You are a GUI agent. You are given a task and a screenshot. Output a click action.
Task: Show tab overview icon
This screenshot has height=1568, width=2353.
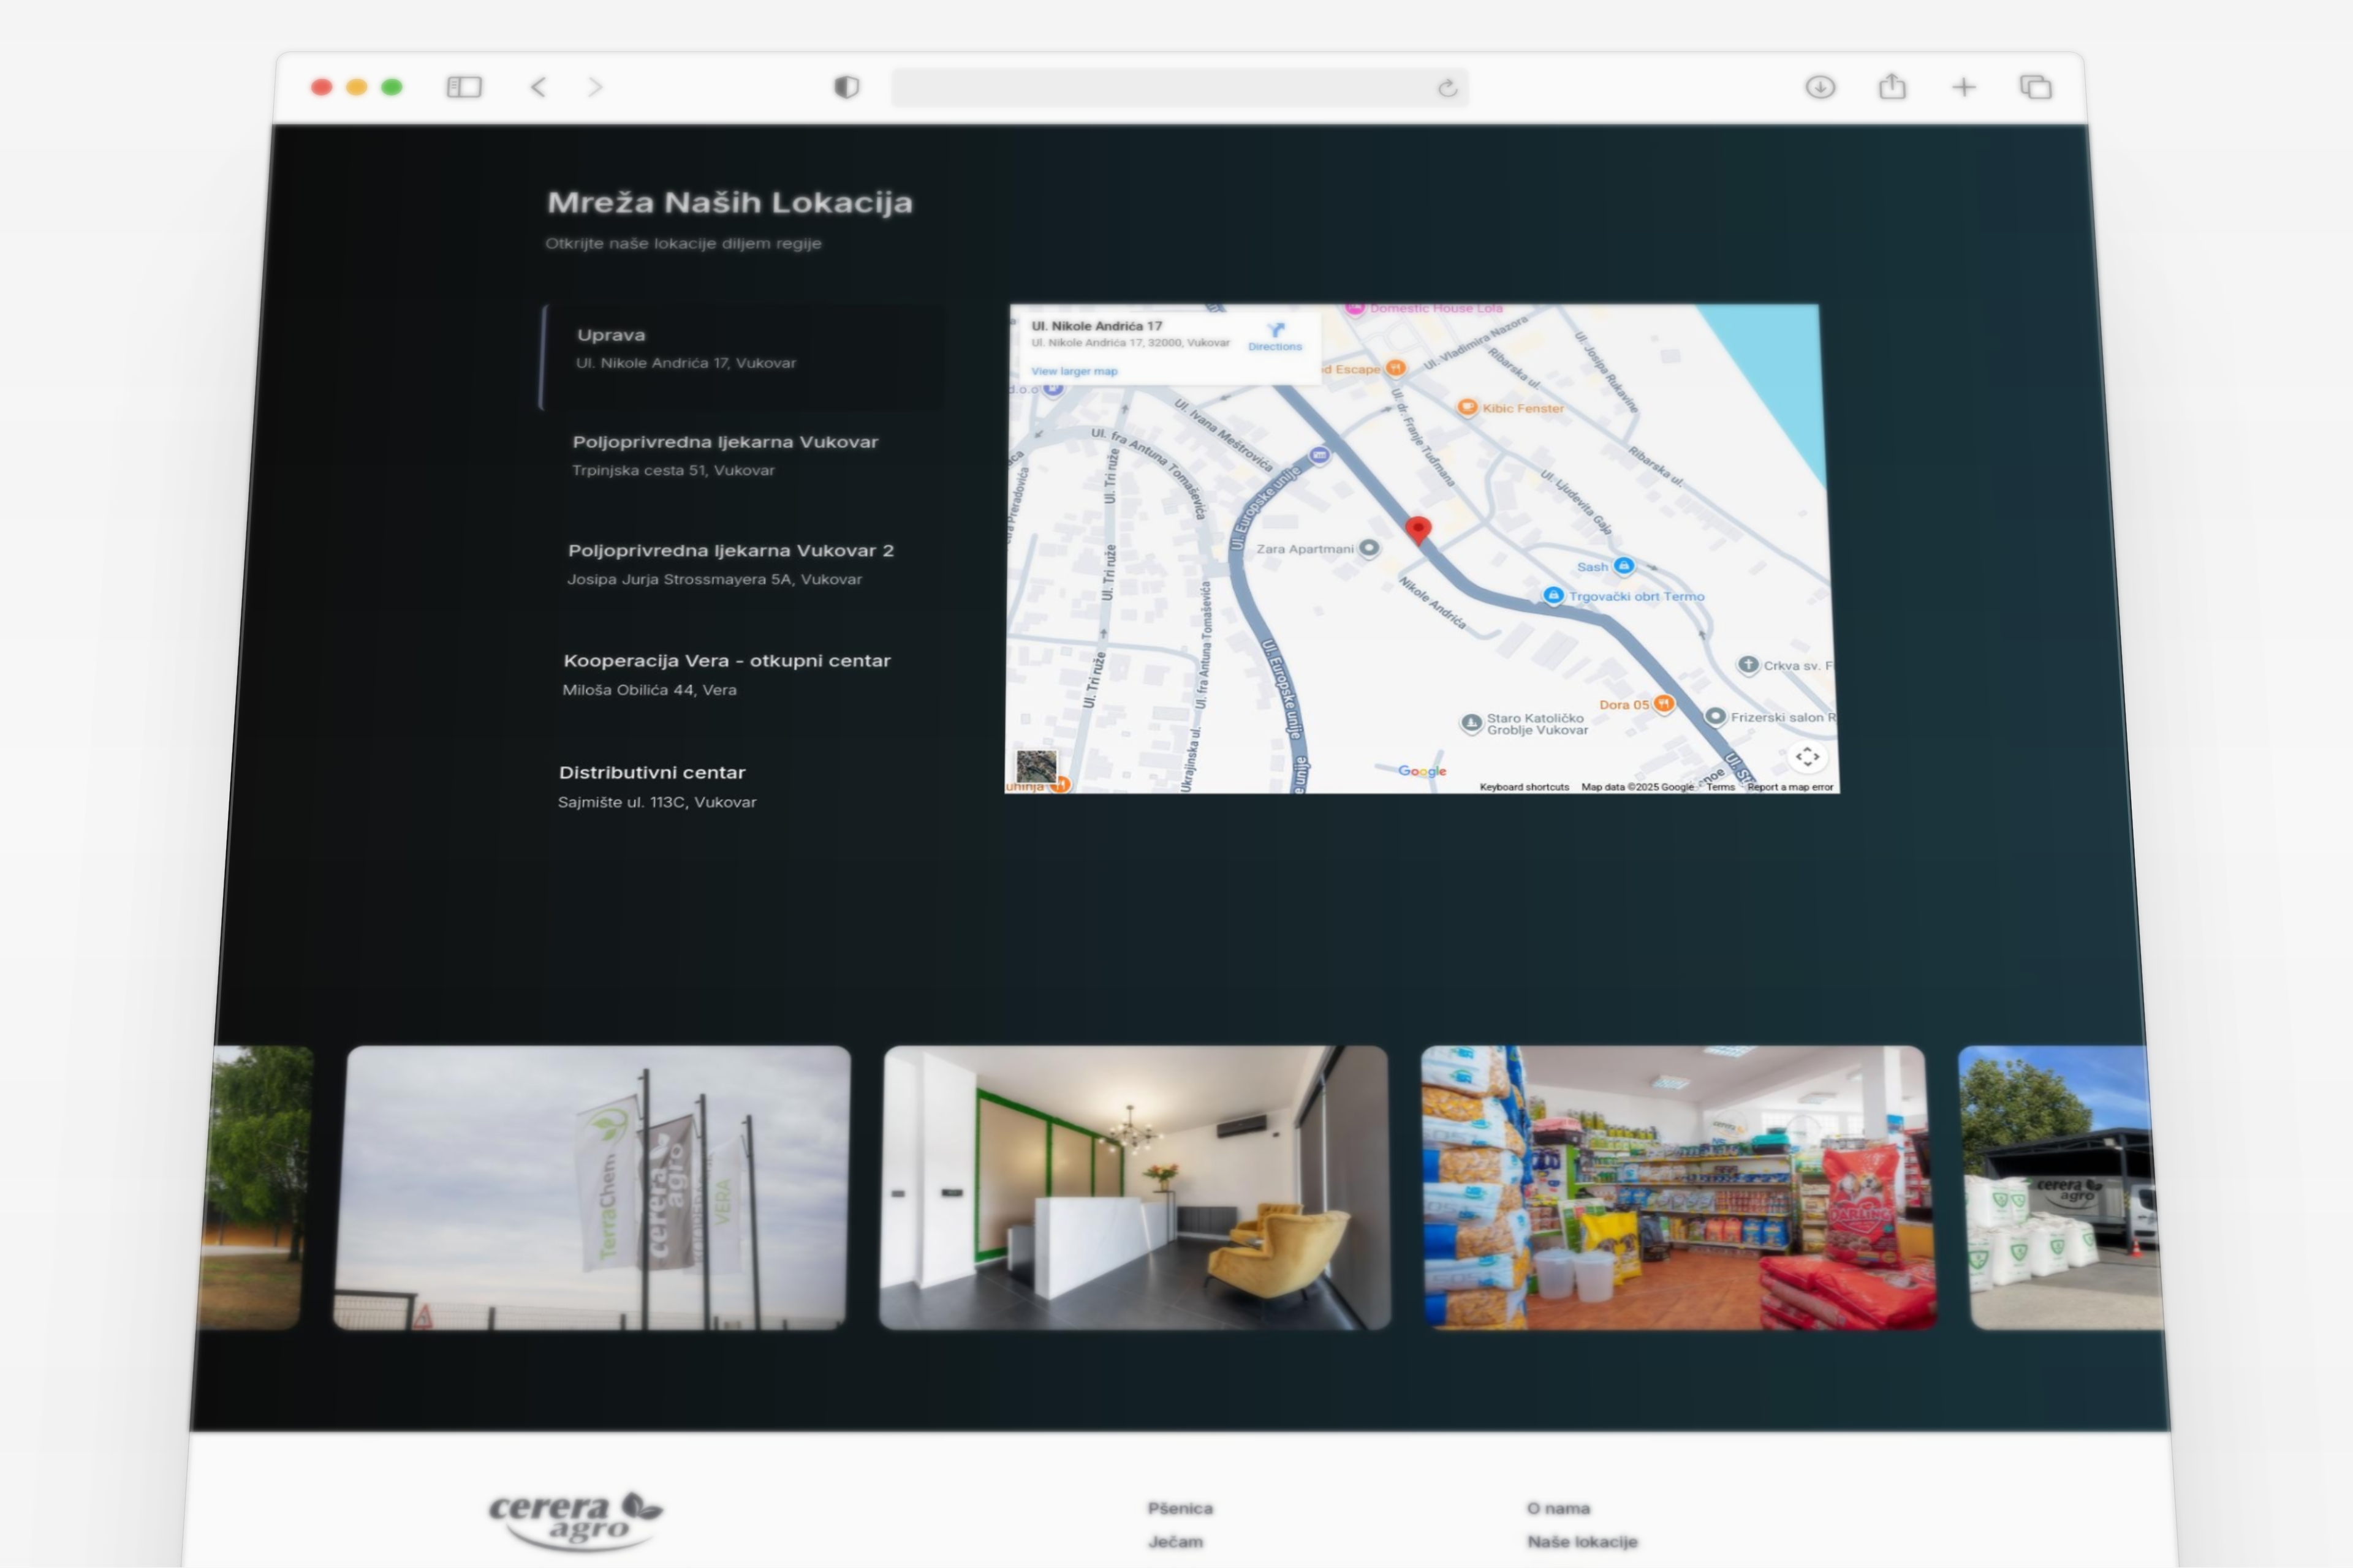pos(2036,87)
